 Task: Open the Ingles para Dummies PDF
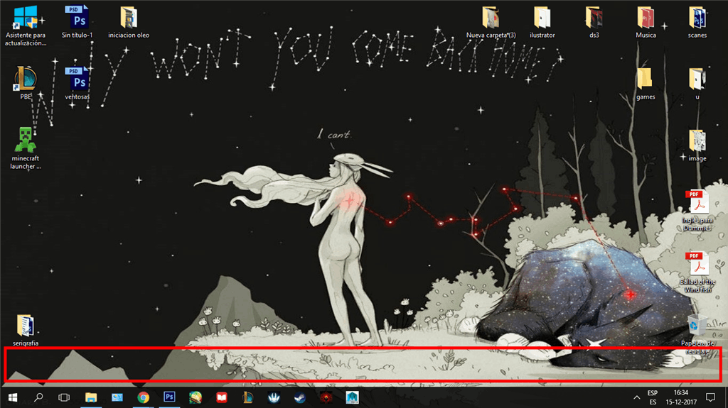697,211
